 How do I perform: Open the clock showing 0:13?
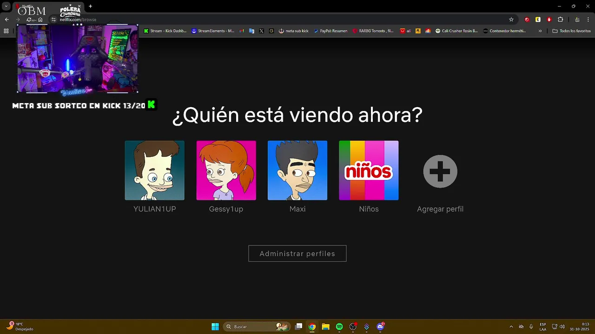[579, 327]
